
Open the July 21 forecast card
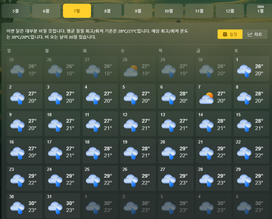point(214,151)
